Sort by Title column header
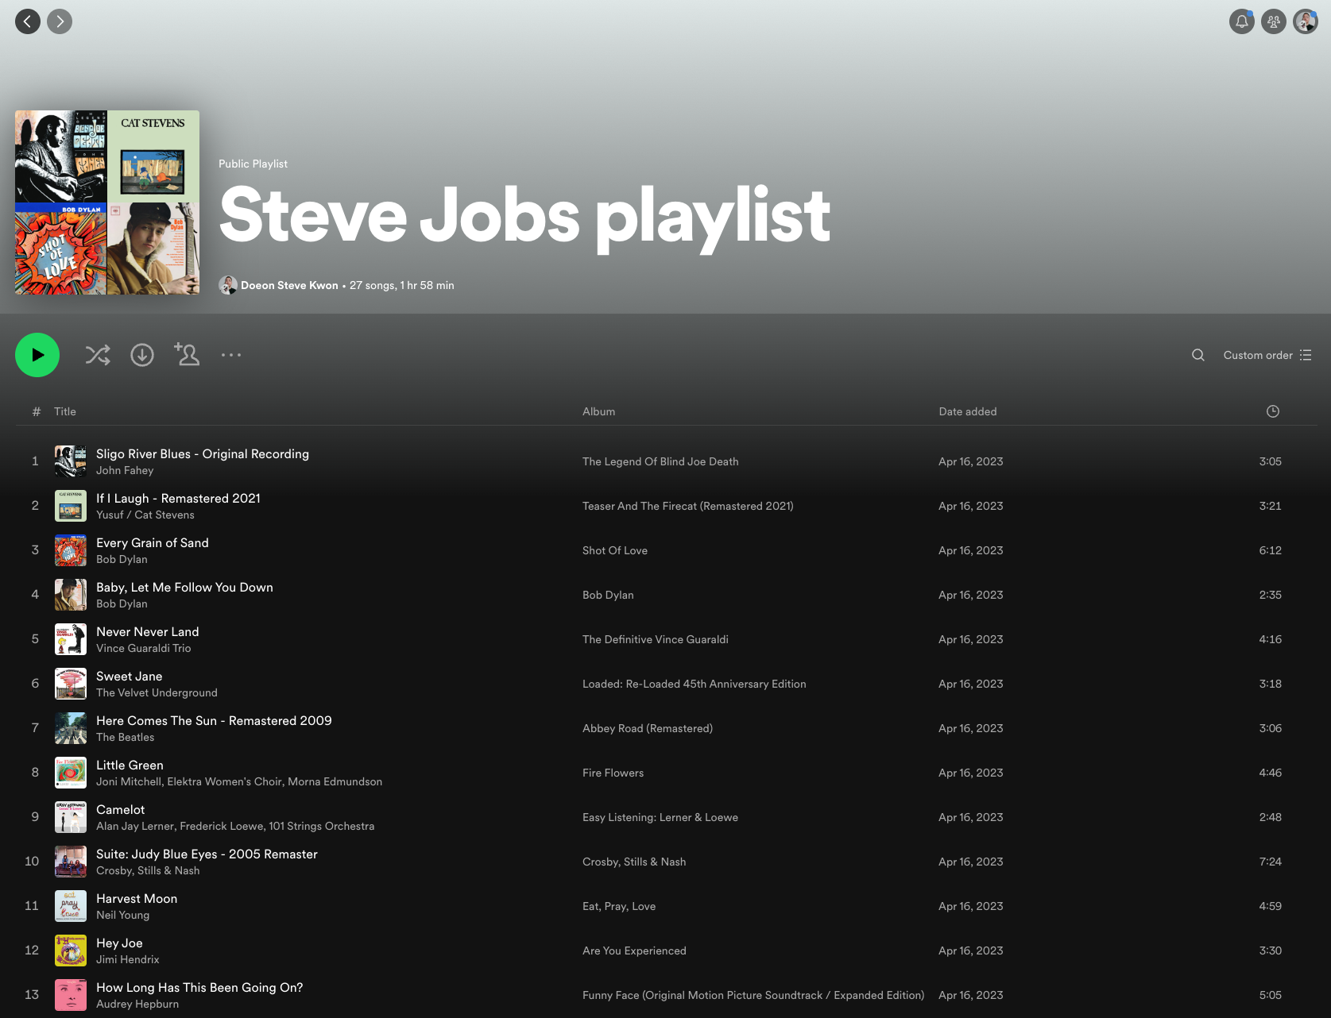The height and width of the screenshot is (1018, 1331). pyautogui.click(x=65, y=411)
